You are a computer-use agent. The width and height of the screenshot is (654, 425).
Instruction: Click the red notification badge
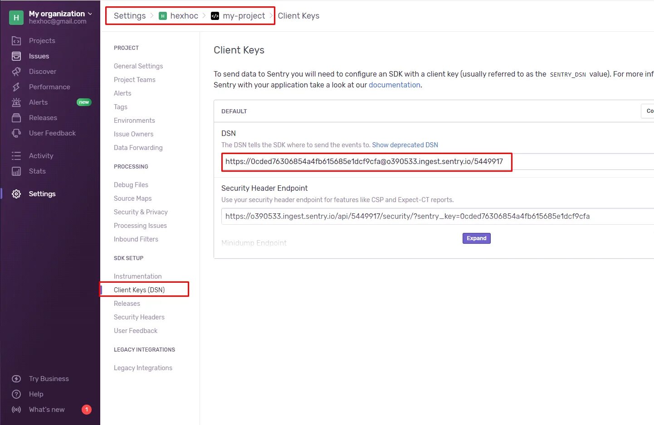click(87, 410)
